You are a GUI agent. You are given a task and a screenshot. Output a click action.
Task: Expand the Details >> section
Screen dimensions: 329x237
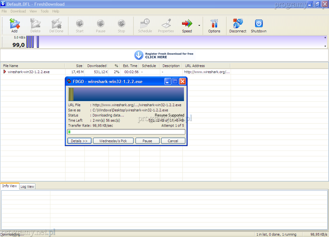79,141
